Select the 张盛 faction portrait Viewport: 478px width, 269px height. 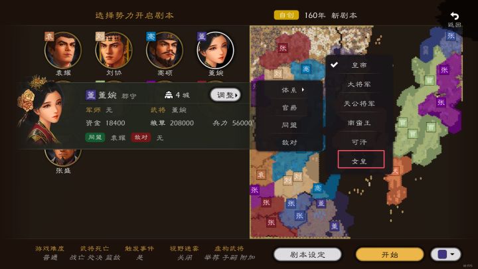pos(63,157)
